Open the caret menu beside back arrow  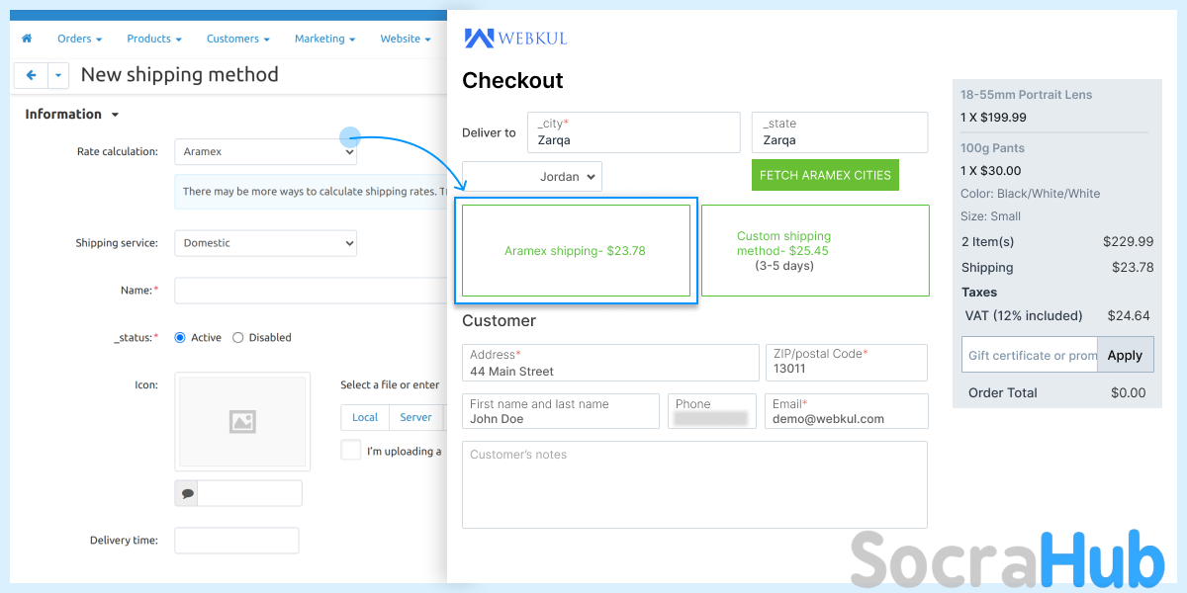[x=58, y=75]
